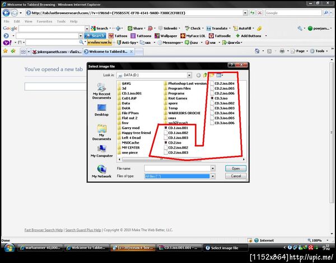Viewport: 336px width, 263px height.
Task: Open the Help menu
Action: pyautogui.click(x=73, y=21)
